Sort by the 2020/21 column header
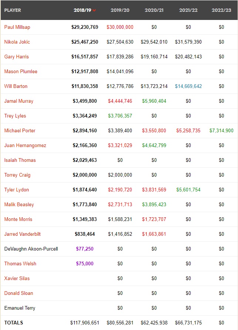This screenshot has width=238, height=330. (154, 10)
